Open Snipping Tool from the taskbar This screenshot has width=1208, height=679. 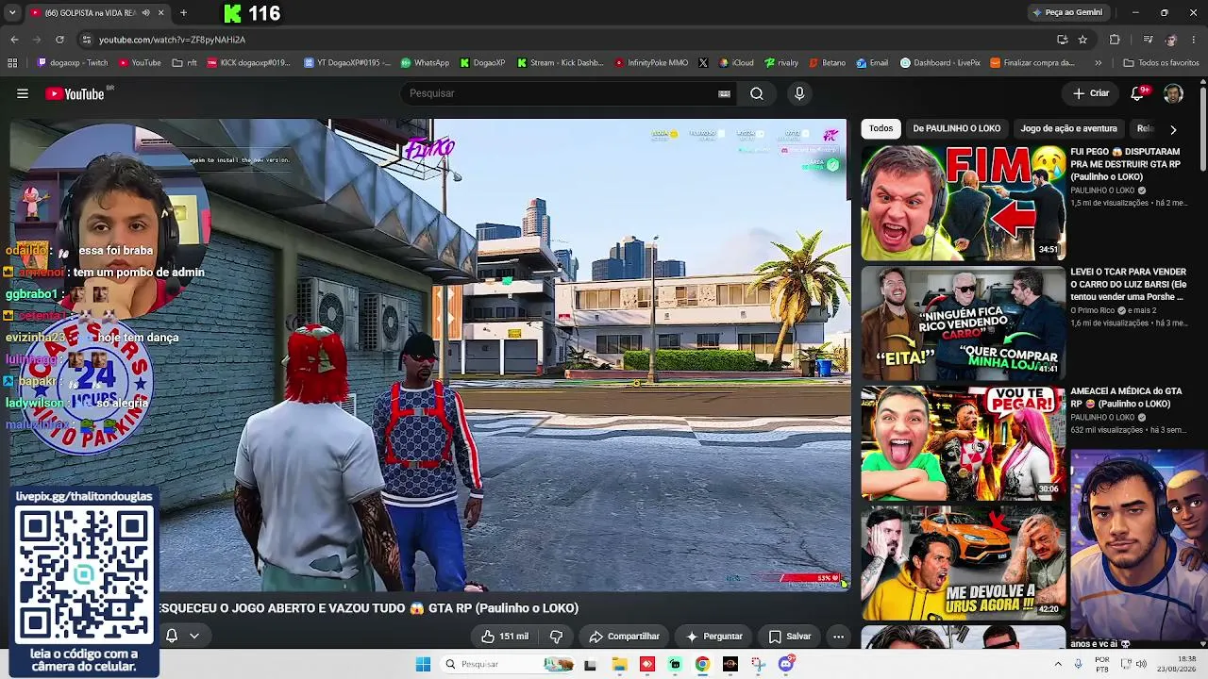point(758,664)
